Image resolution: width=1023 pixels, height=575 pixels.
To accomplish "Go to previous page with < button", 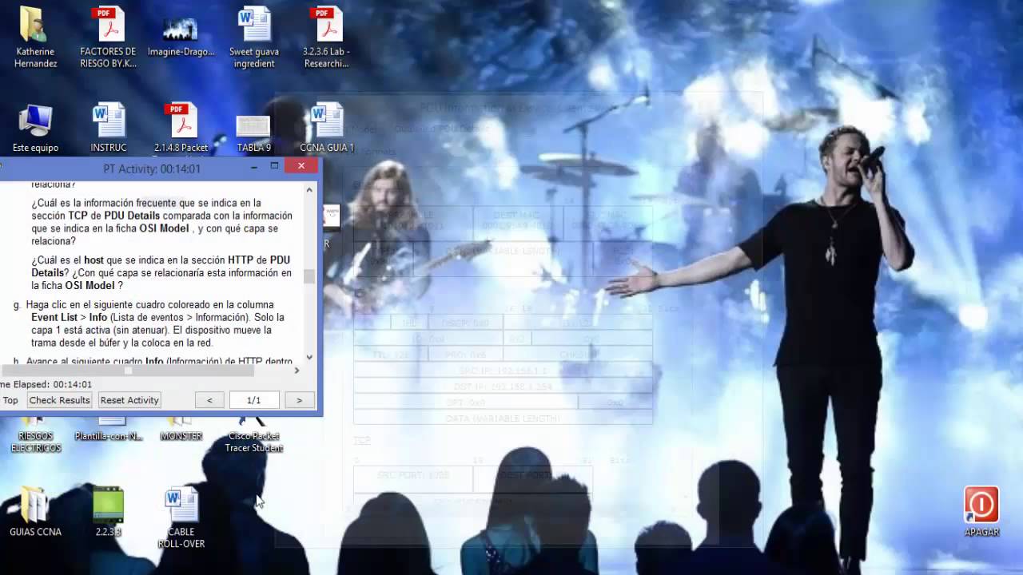I will pyautogui.click(x=209, y=400).
